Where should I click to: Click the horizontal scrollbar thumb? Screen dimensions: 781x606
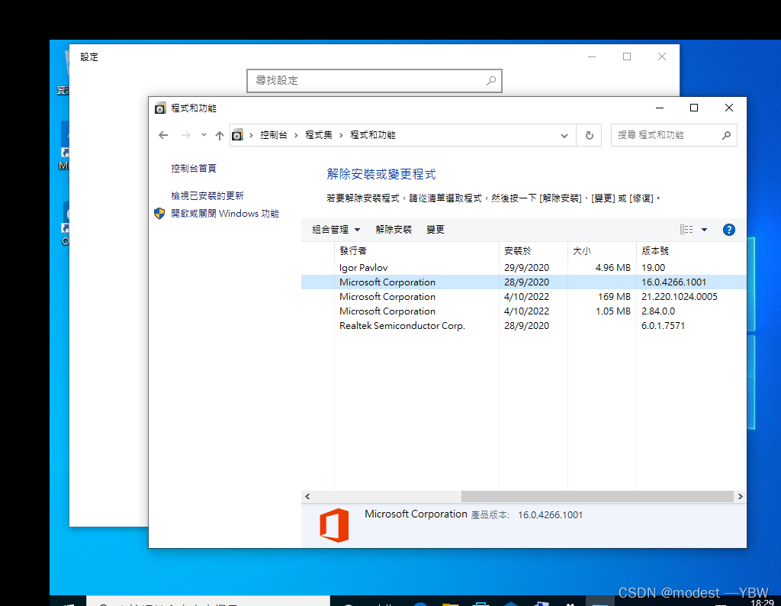[x=597, y=496]
